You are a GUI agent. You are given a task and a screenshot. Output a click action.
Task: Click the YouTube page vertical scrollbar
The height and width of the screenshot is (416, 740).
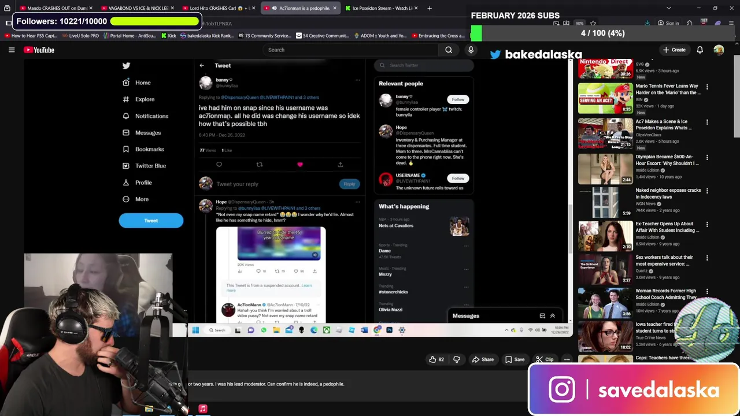(x=737, y=97)
